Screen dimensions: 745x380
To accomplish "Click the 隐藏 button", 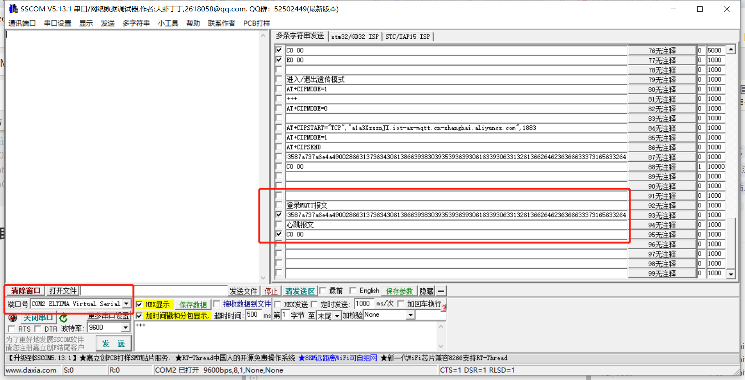I will pyautogui.click(x=427, y=291).
